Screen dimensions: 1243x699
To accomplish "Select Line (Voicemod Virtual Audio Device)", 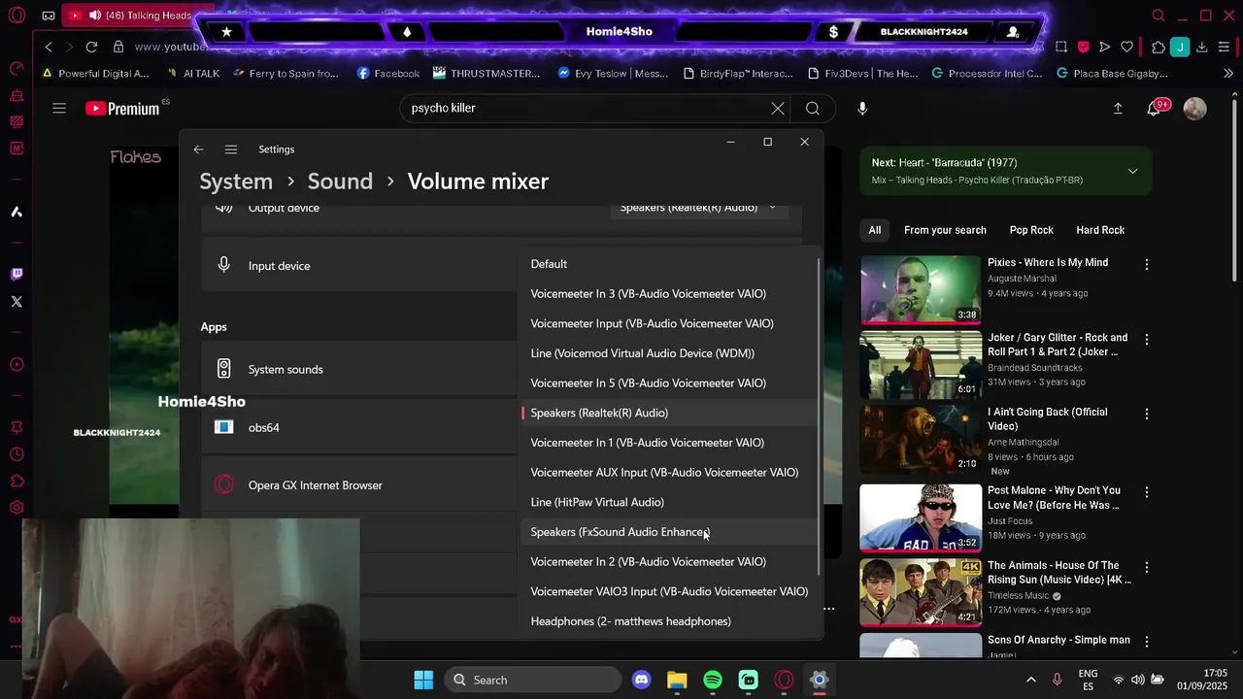I will coord(668,353).
